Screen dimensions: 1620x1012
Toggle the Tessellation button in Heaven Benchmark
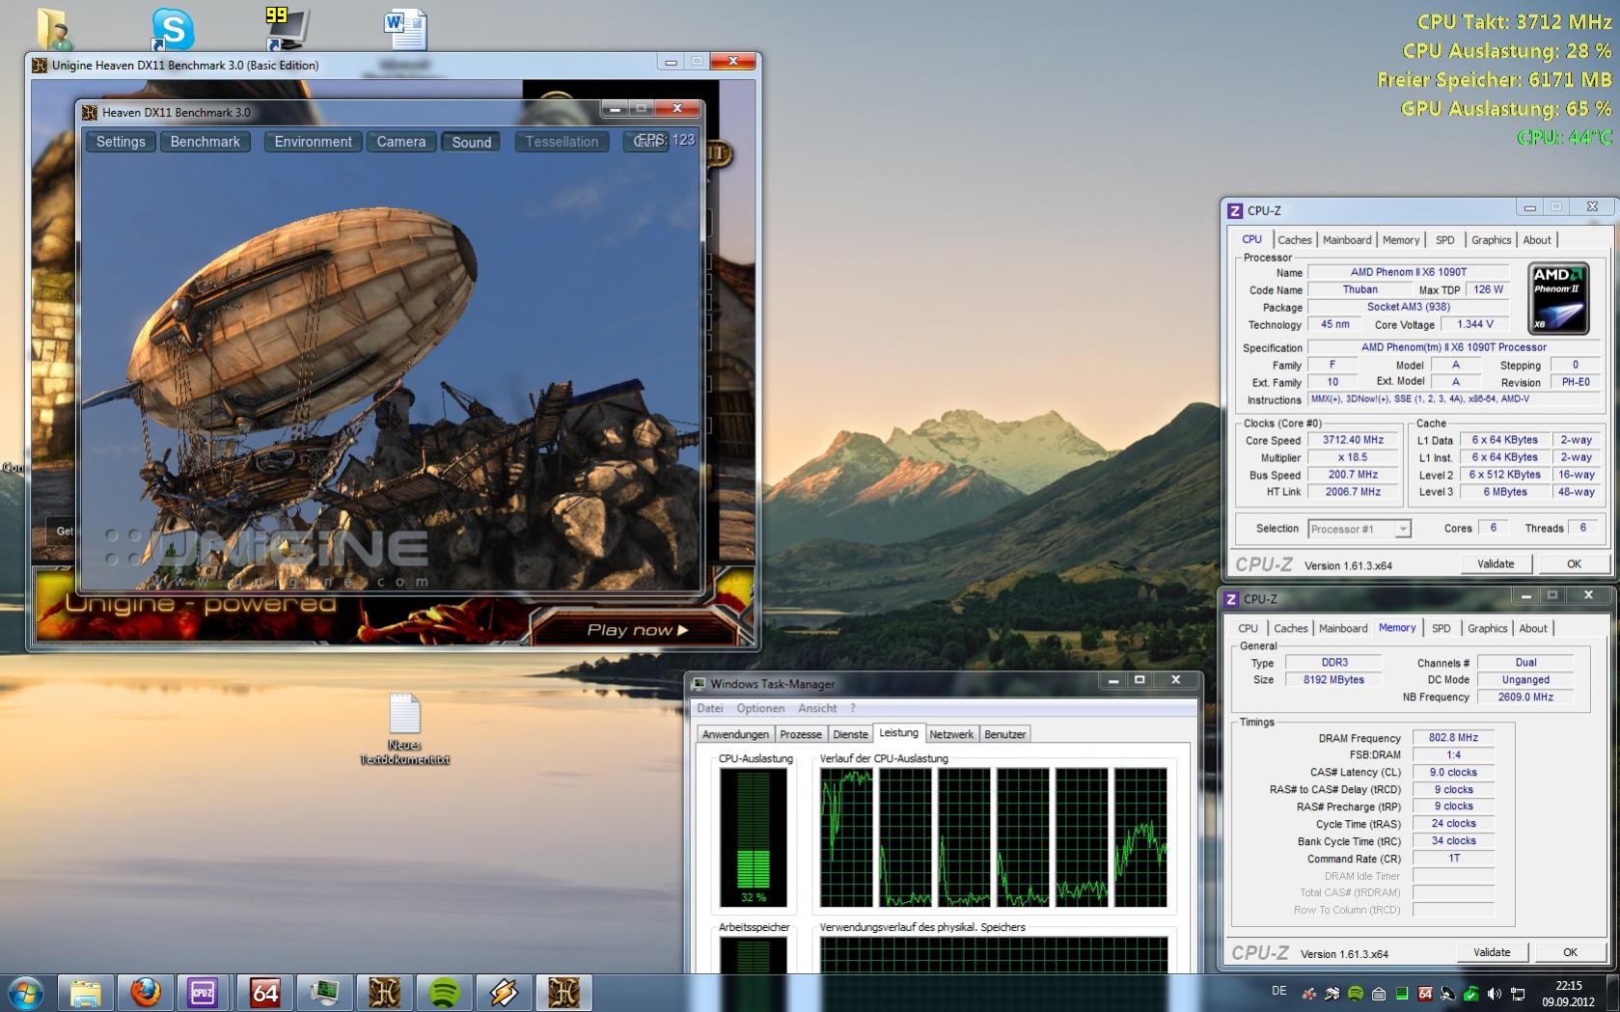[x=562, y=142]
